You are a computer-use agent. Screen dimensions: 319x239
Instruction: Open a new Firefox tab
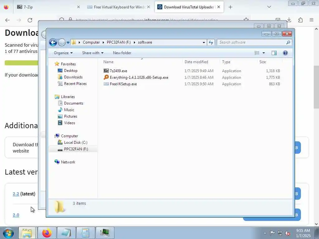[x=230, y=7]
